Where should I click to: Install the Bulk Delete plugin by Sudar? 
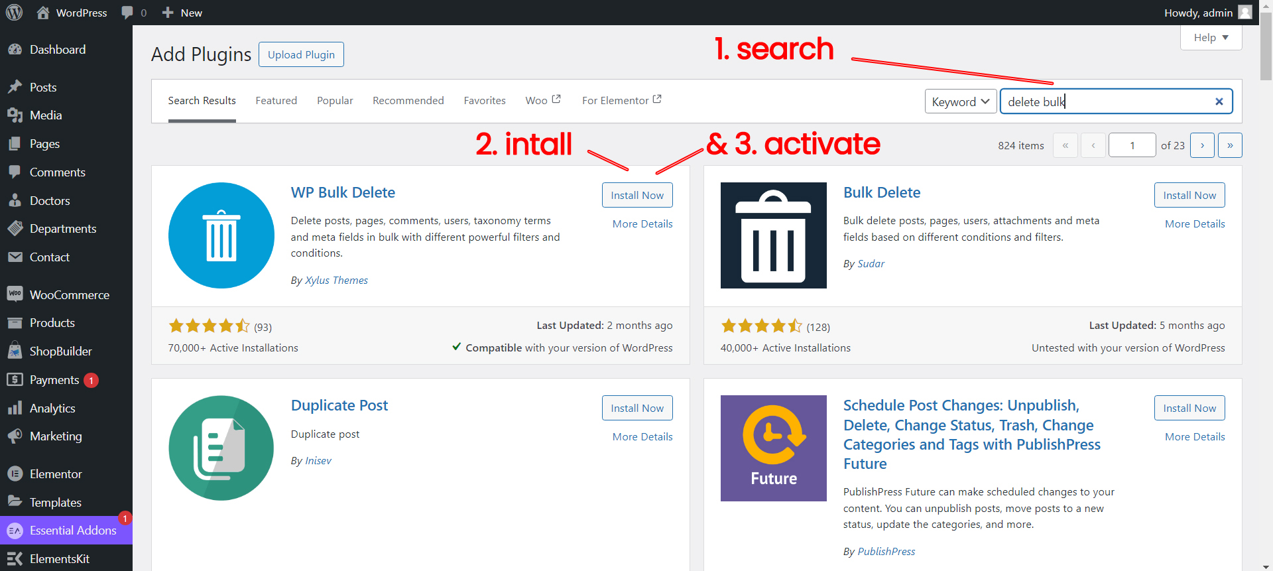click(x=1189, y=195)
